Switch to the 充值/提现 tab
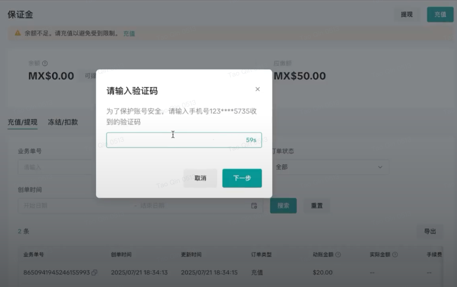 [x=22, y=122]
